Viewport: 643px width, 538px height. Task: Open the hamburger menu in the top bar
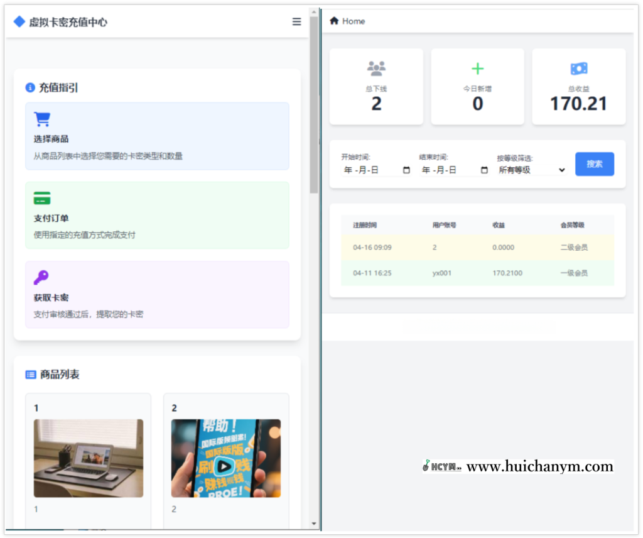click(296, 21)
